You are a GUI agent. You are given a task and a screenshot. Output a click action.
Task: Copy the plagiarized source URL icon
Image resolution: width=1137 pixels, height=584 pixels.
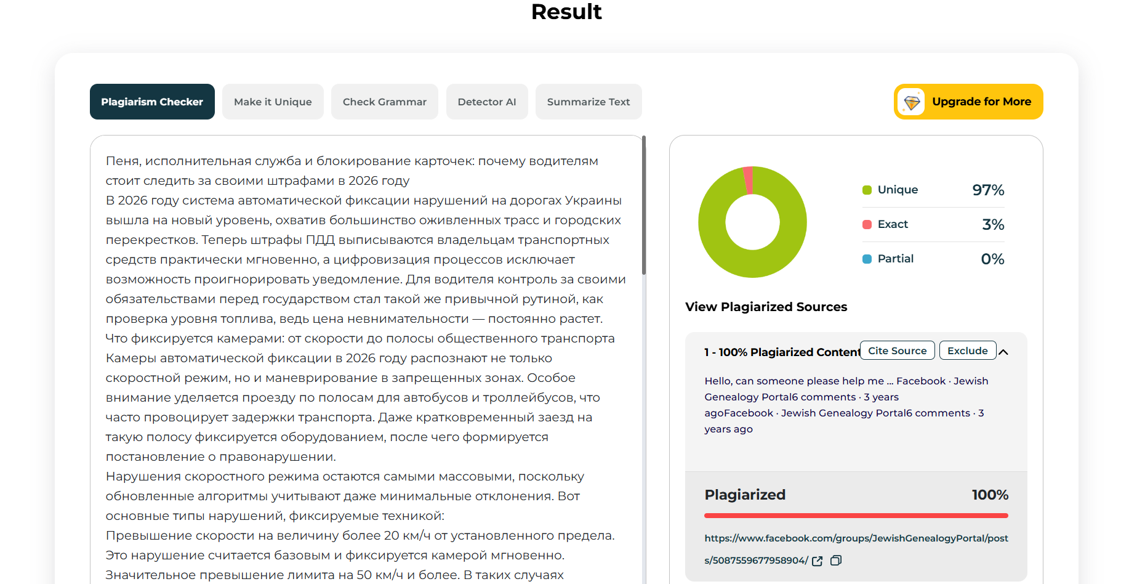coord(836,561)
